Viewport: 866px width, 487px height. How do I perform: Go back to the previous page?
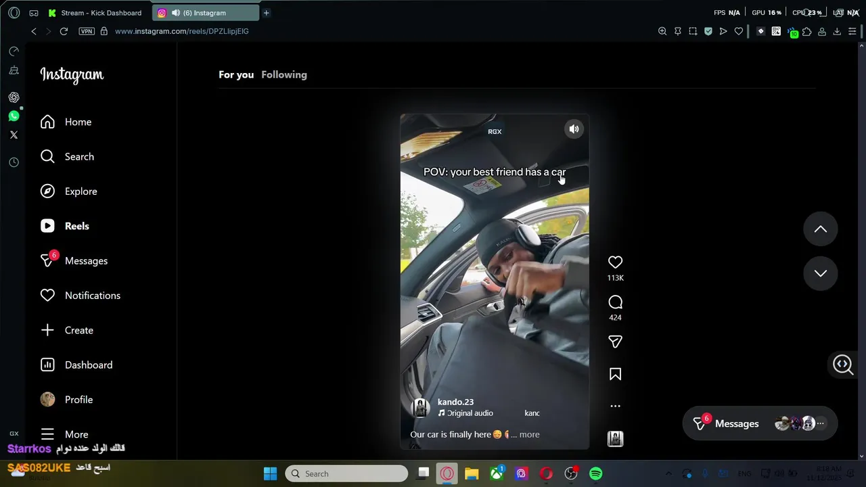[34, 31]
